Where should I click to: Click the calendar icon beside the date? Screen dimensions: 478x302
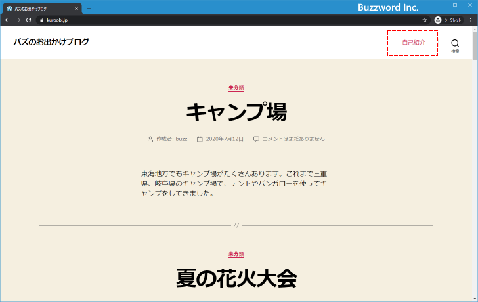coord(200,139)
